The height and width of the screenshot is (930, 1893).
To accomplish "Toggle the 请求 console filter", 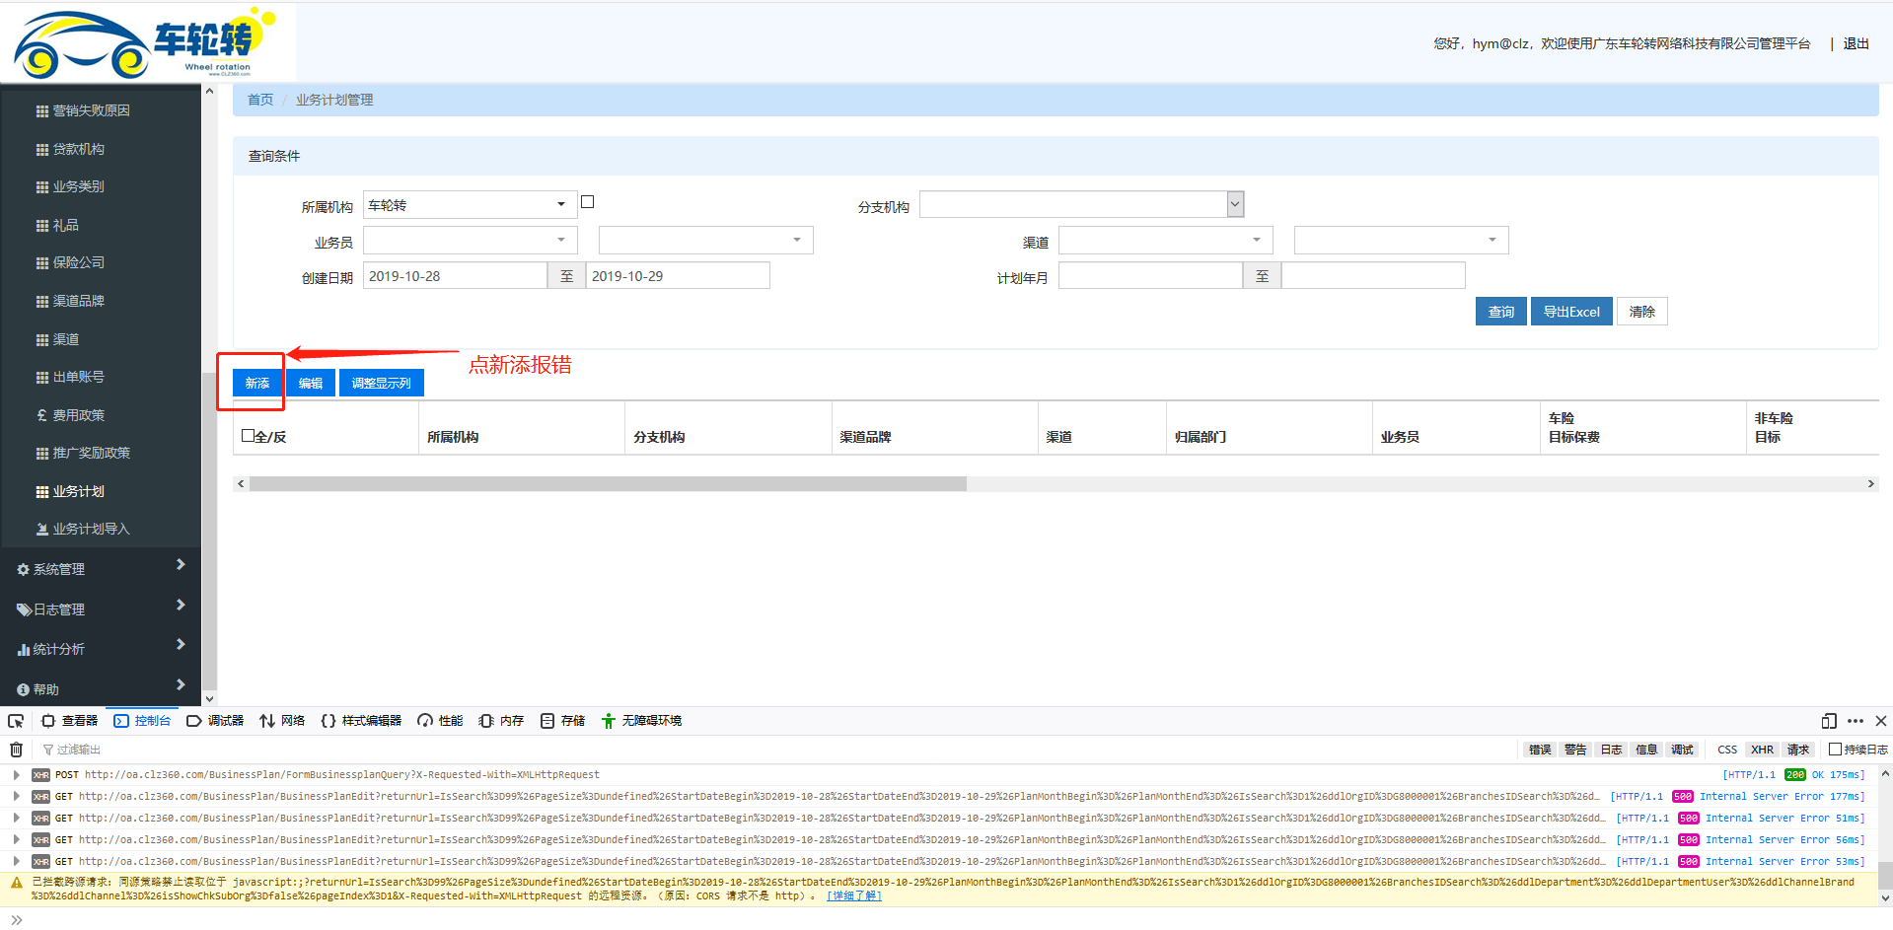I will [x=1798, y=750].
